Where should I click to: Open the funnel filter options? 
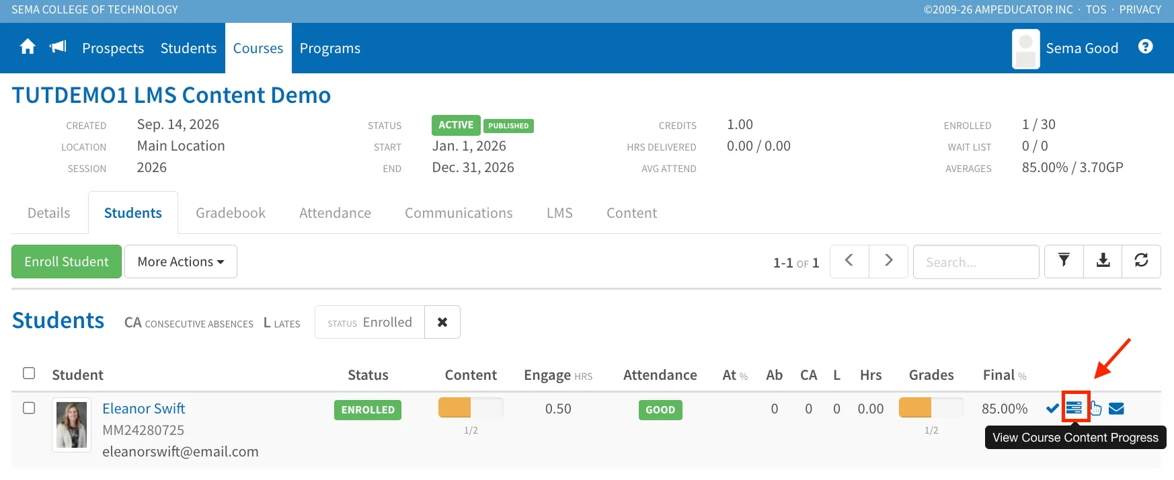1064,262
